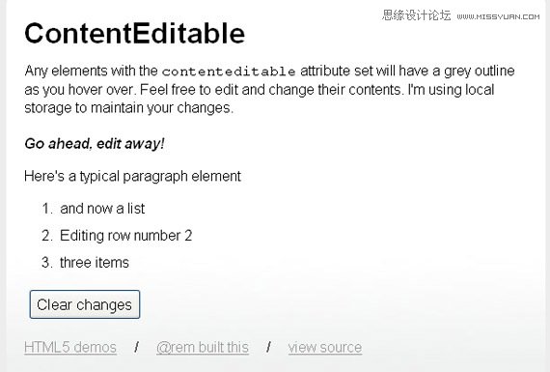The height and width of the screenshot is (372, 550).
Task: Click the intro paragraph about grey outline
Action: (x=269, y=89)
